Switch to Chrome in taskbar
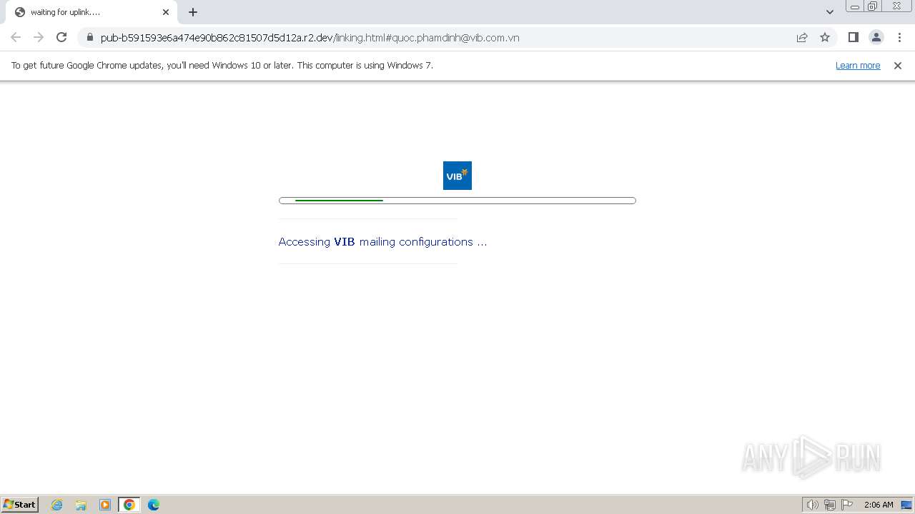Viewport: 915px width, 514px height. [x=129, y=505]
